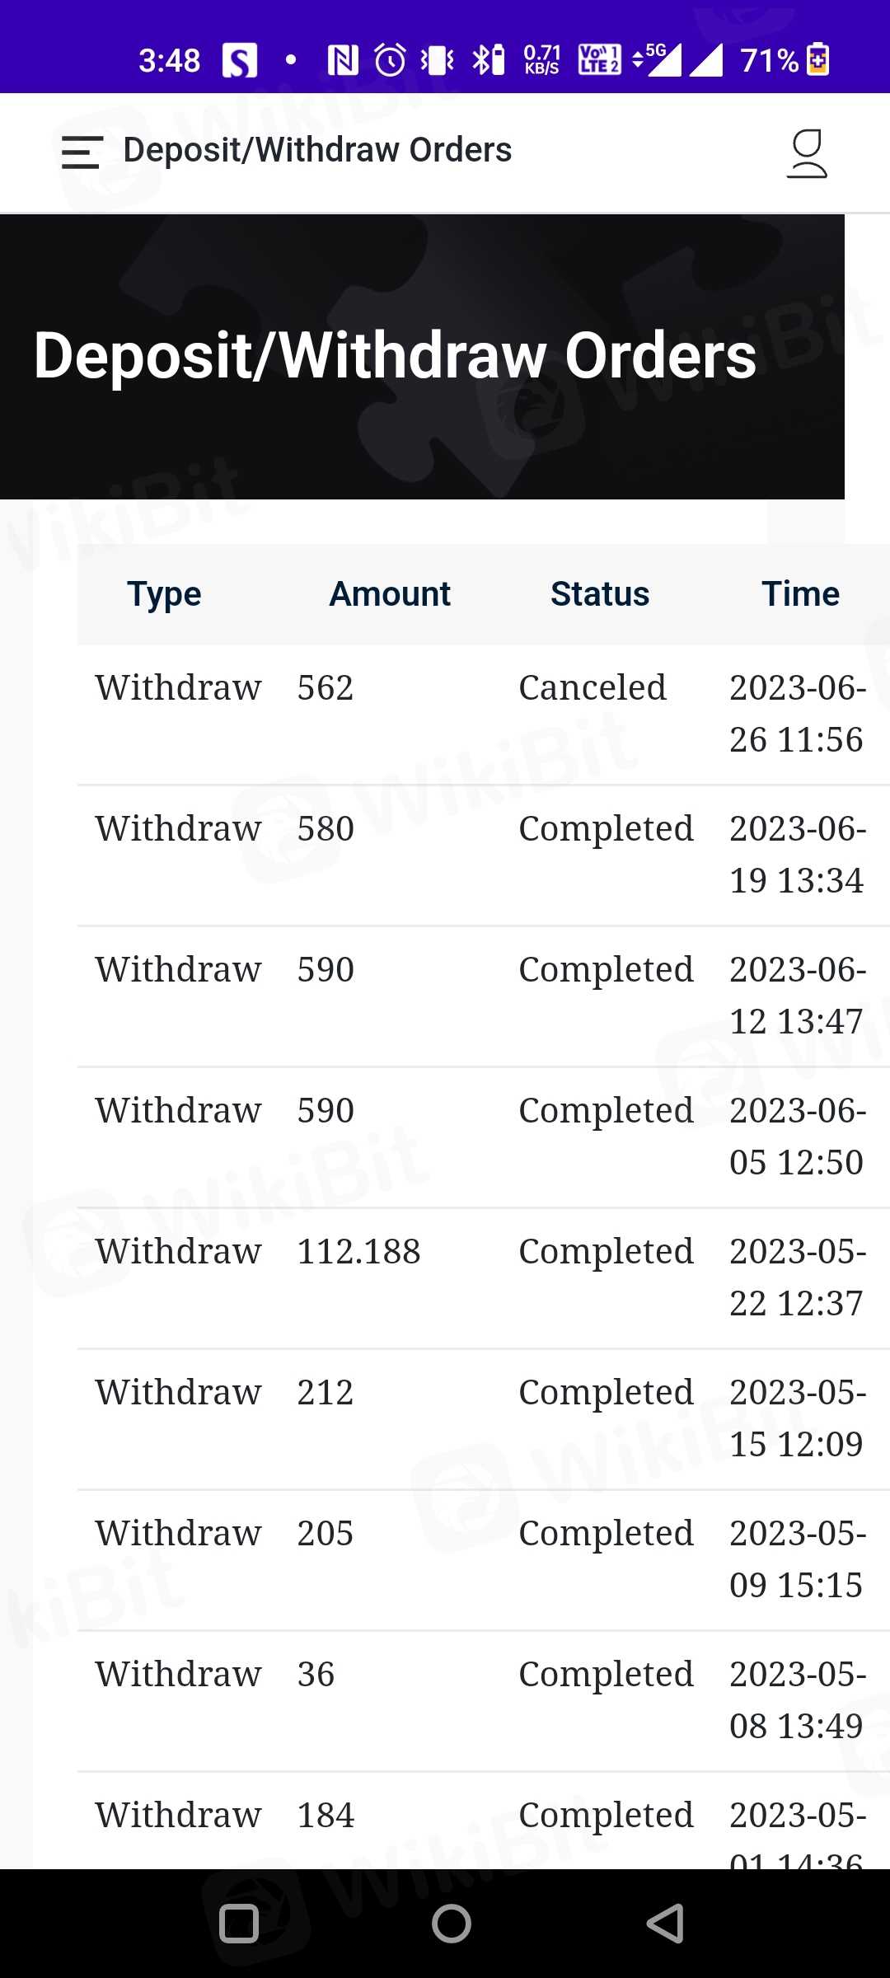Open recent apps square button

tap(239, 1924)
